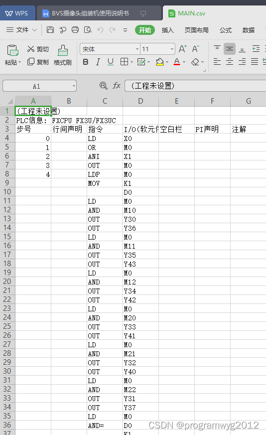Click the Fill Color bucket icon

point(160,62)
